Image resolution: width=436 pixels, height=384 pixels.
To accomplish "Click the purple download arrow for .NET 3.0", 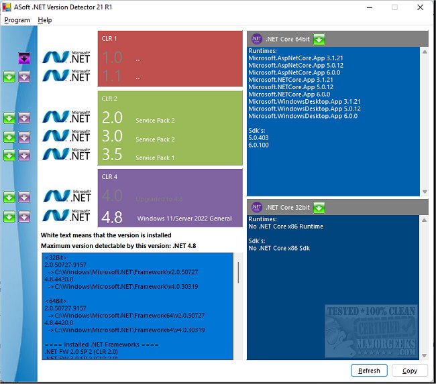I will coord(24,137).
